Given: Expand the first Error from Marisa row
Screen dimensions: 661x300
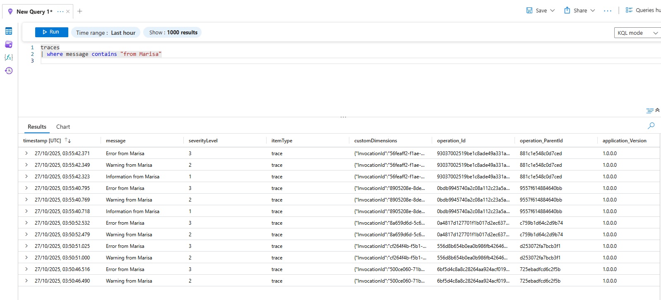Looking at the screenshot, I should point(26,154).
